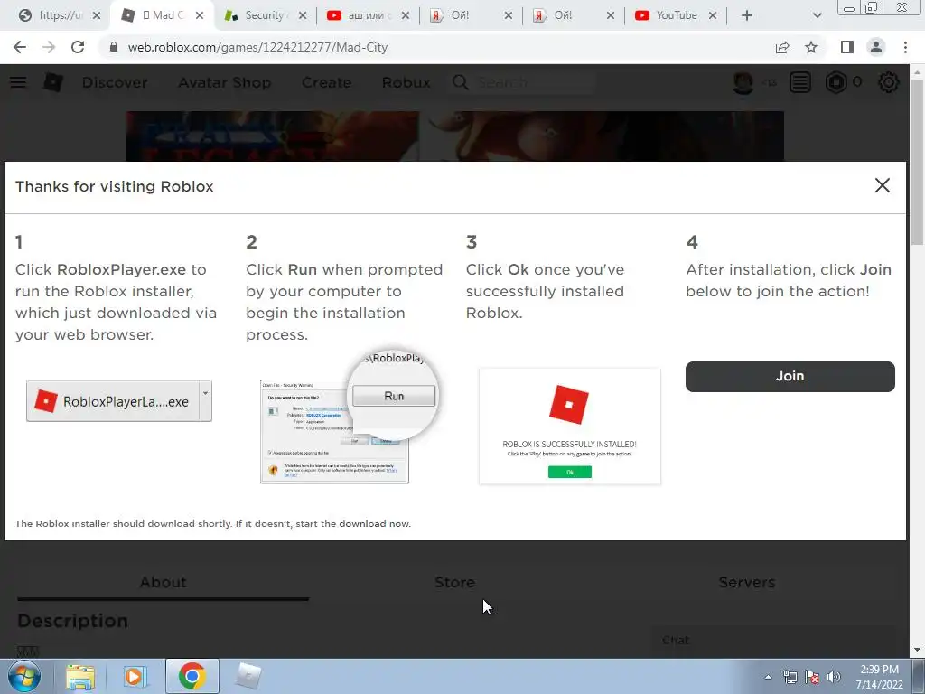The image size is (925, 694).
Task: Click the share page icon in address bar
Action: [x=782, y=47]
